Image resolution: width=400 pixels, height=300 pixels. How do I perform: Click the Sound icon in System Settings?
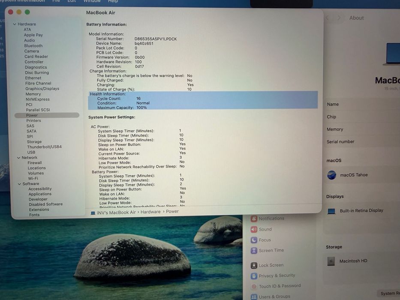[x=254, y=229]
